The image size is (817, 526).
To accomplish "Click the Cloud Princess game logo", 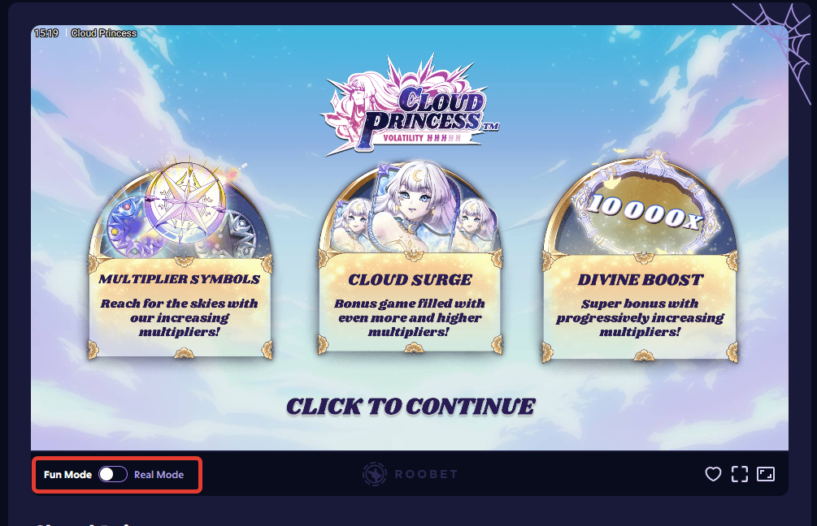I will click(x=410, y=106).
